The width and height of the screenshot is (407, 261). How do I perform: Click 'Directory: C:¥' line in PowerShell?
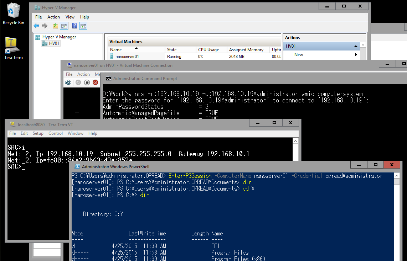tap(103, 214)
